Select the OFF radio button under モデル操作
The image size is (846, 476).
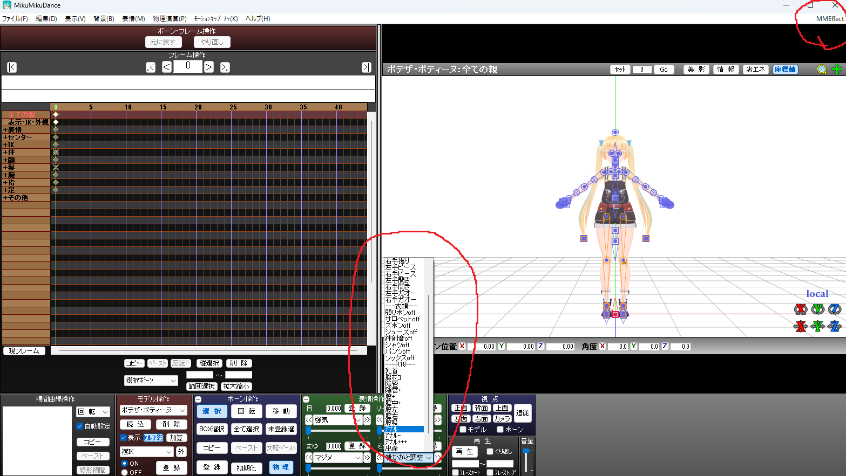[125, 473]
